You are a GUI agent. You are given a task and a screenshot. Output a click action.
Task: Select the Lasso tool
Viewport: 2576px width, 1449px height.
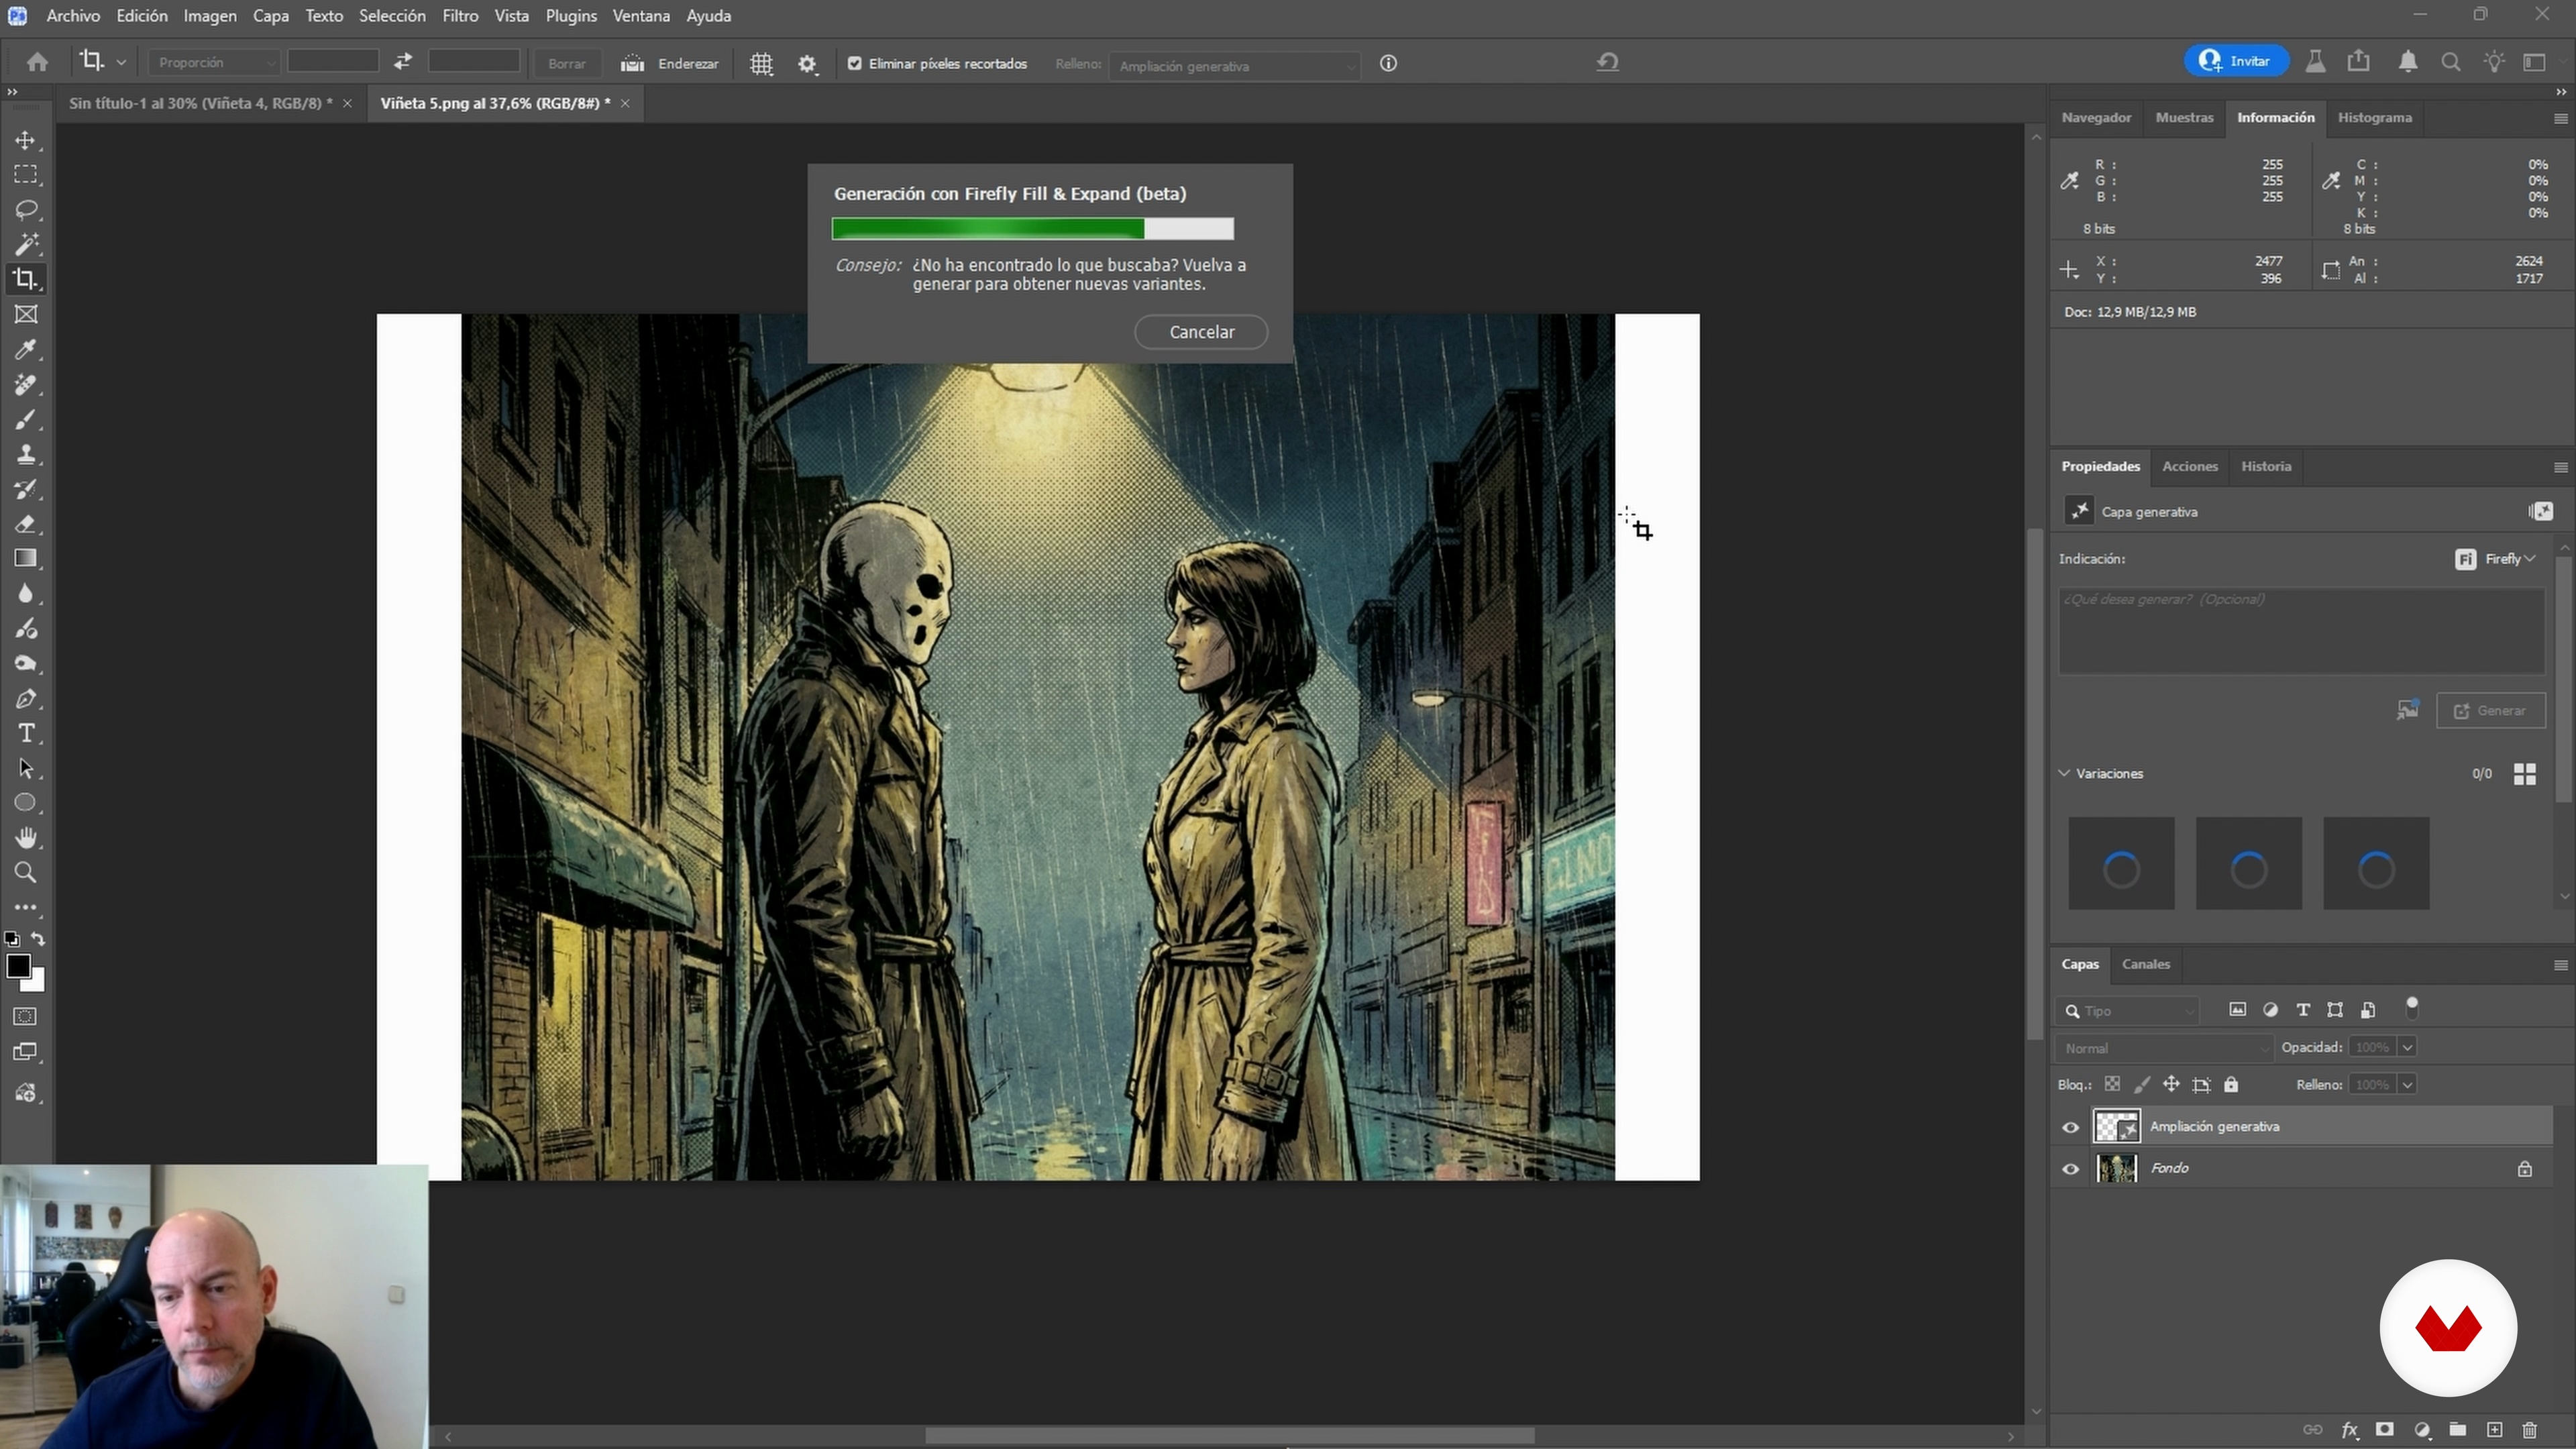click(x=26, y=210)
